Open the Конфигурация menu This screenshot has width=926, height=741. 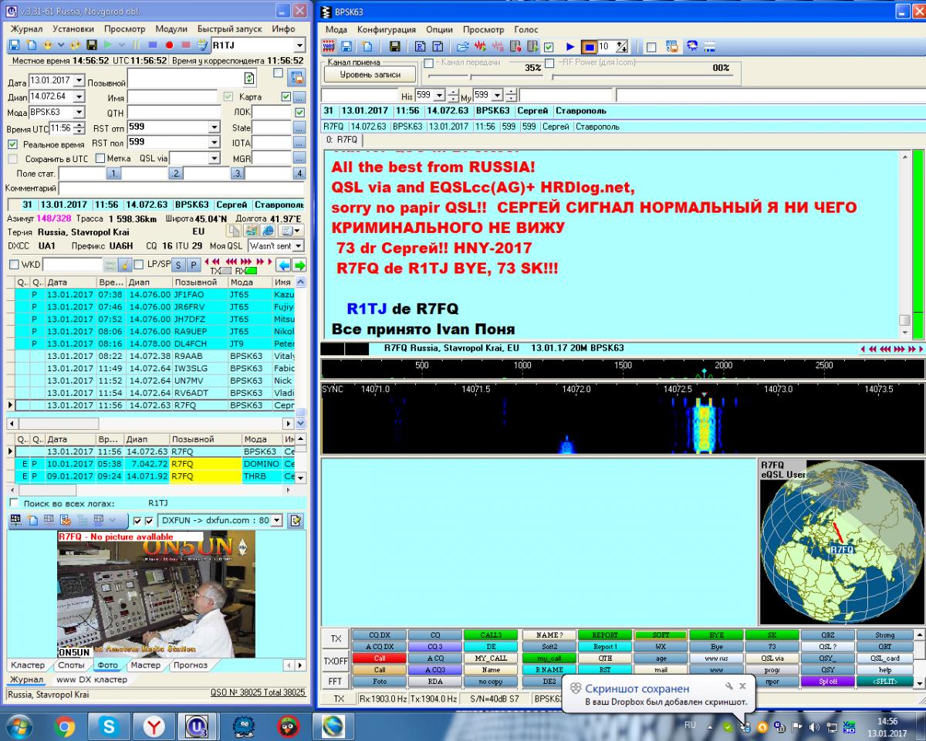pyautogui.click(x=381, y=29)
